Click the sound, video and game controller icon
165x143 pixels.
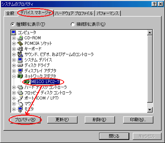tap(20, 54)
